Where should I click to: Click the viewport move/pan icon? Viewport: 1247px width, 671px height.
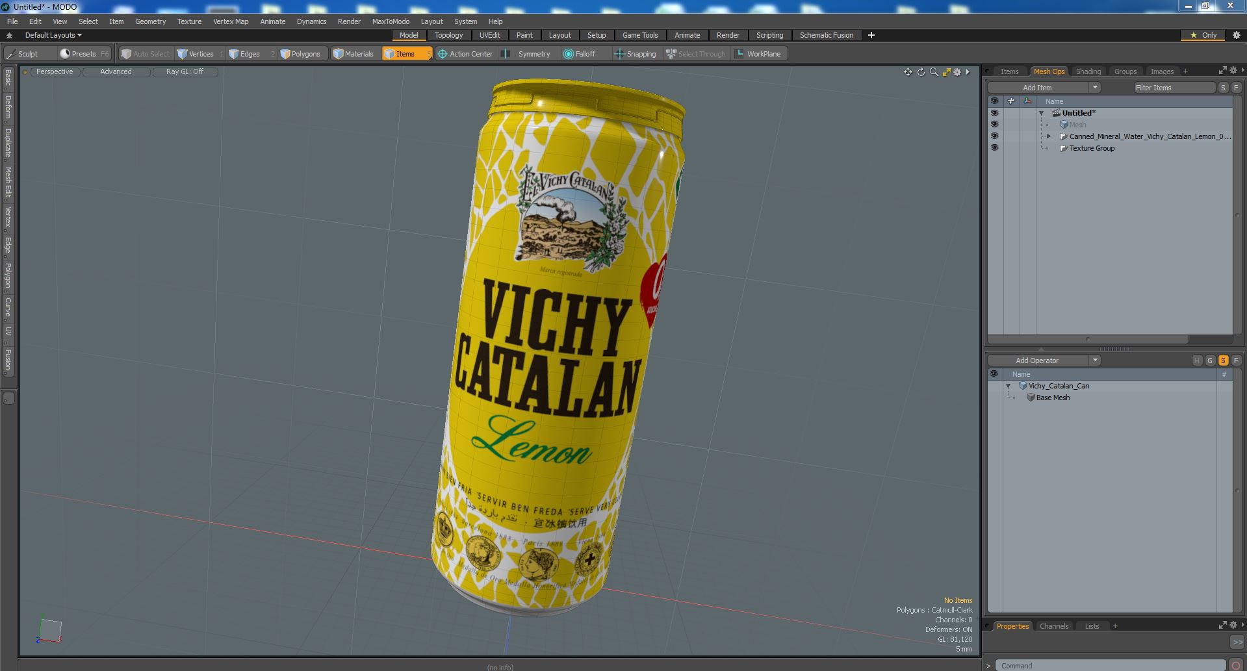[x=908, y=72]
